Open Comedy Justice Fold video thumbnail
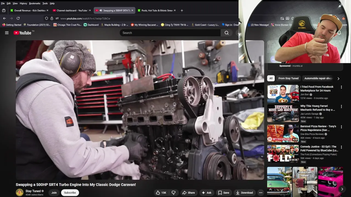The image size is (351, 197). click(283, 153)
